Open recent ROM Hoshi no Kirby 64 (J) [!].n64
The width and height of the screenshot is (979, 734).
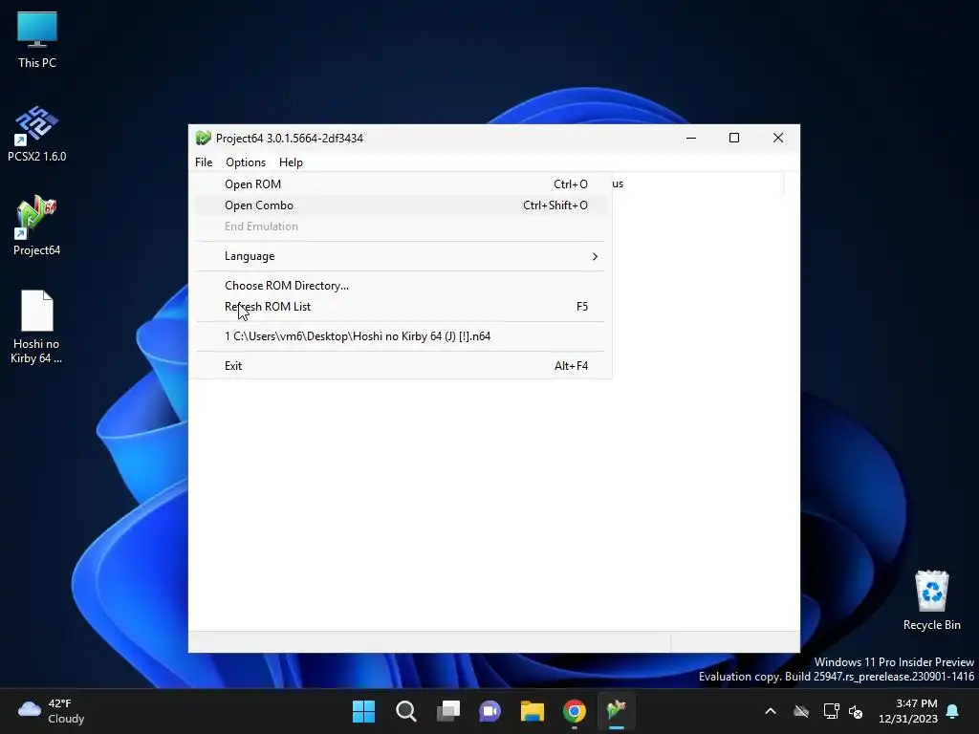pyautogui.click(x=401, y=336)
